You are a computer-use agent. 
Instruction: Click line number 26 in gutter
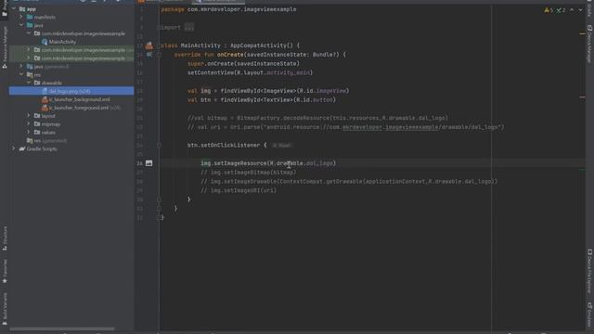[140, 163]
